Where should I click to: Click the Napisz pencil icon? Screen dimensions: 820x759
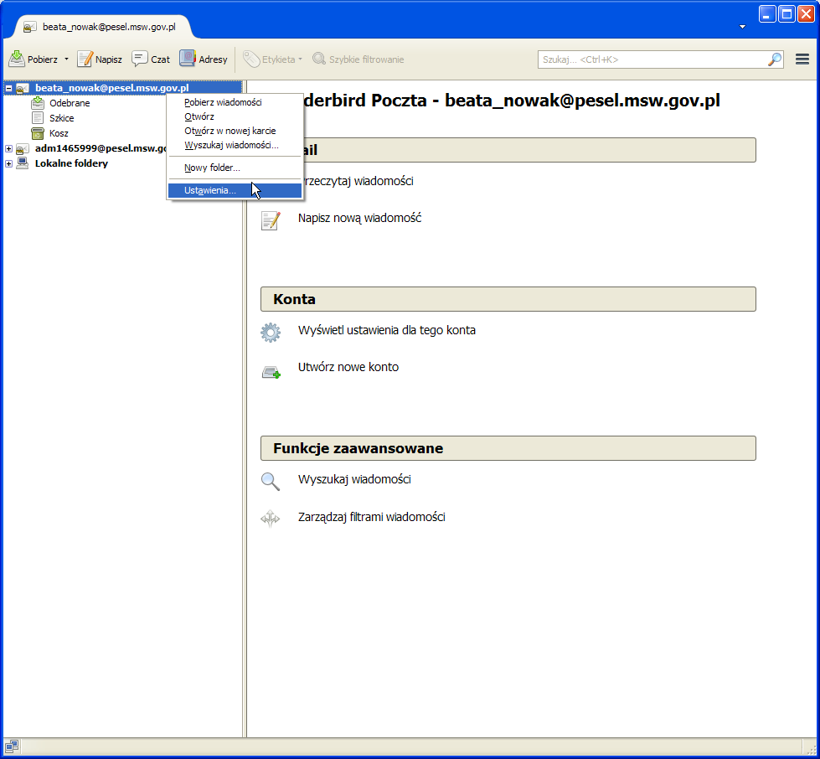point(85,59)
